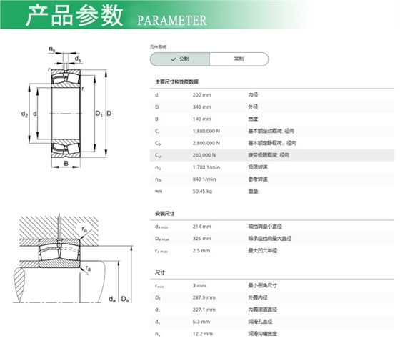The width and height of the screenshot is (400, 346).
Task: Select the 公制 metric unit toggle
Action: coord(180,59)
